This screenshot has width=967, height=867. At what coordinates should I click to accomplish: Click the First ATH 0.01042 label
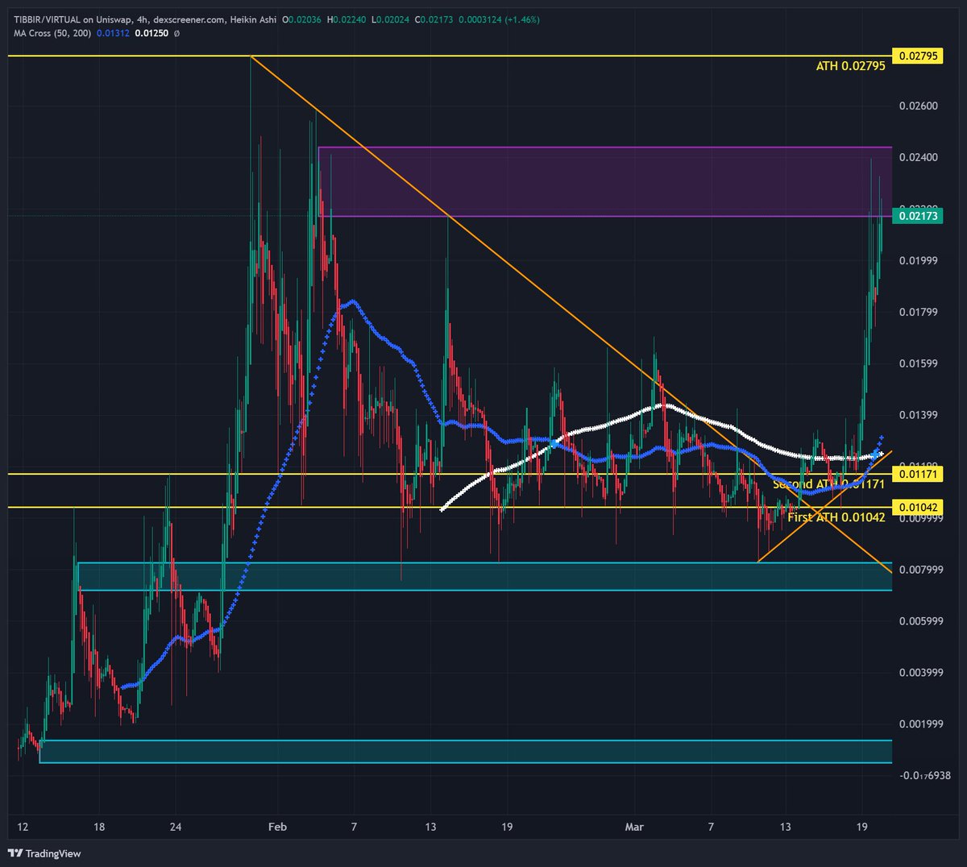click(x=836, y=517)
